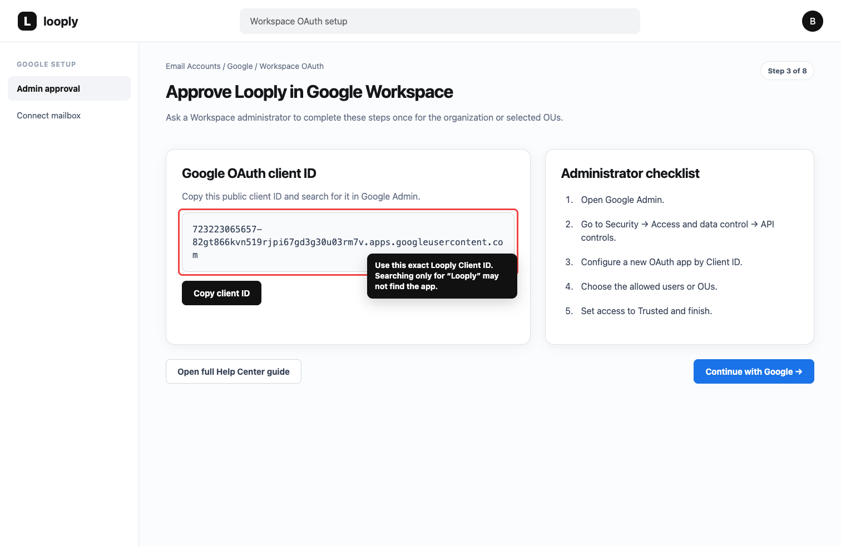
Task: Click the Workspace OAuth setup search field
Action: coord(439,21)
